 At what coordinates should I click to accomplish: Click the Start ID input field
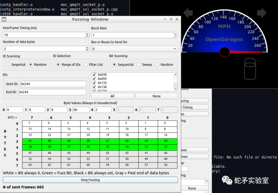pyautogui.click(x=53, y=84)
